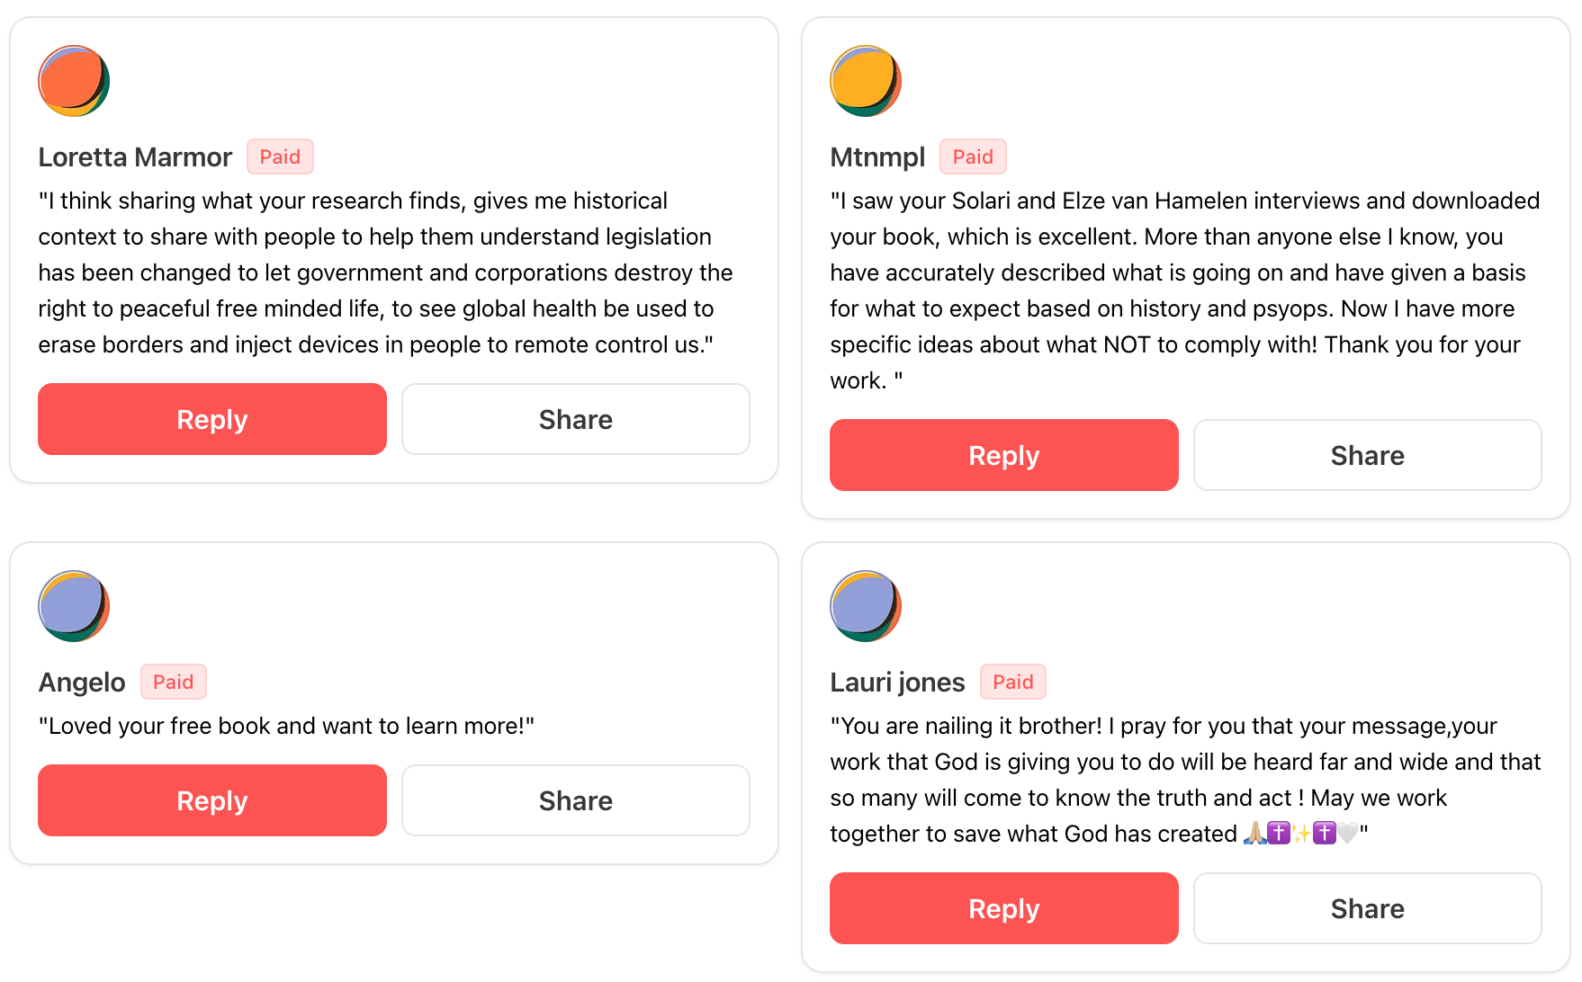The width and height of the screenshot is (1582, 982).
Task: Click the Paid badge beside Lauri jones
Action: tap(1012, 682)
